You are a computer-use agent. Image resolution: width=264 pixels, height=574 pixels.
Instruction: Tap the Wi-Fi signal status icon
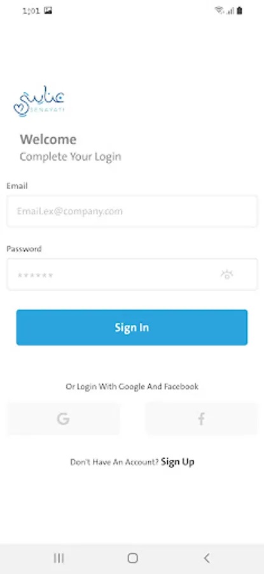point(219,11)
